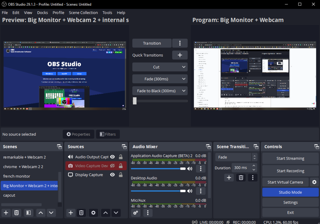Pop out the Audio Mixer dock
Viewport: 320px width, 224px height.
coord(208,146)
